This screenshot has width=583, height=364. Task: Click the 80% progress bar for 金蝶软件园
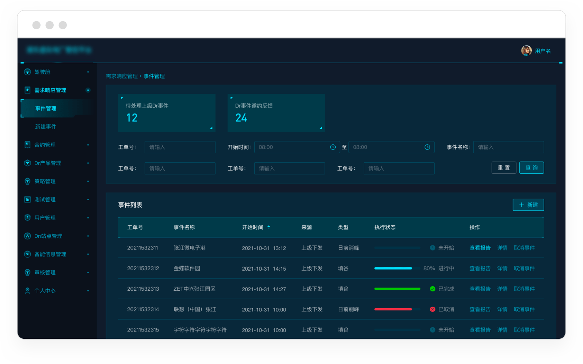[x=397, y=268]
